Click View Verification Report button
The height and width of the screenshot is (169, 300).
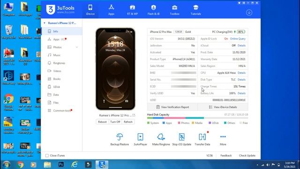click(172, 107)
